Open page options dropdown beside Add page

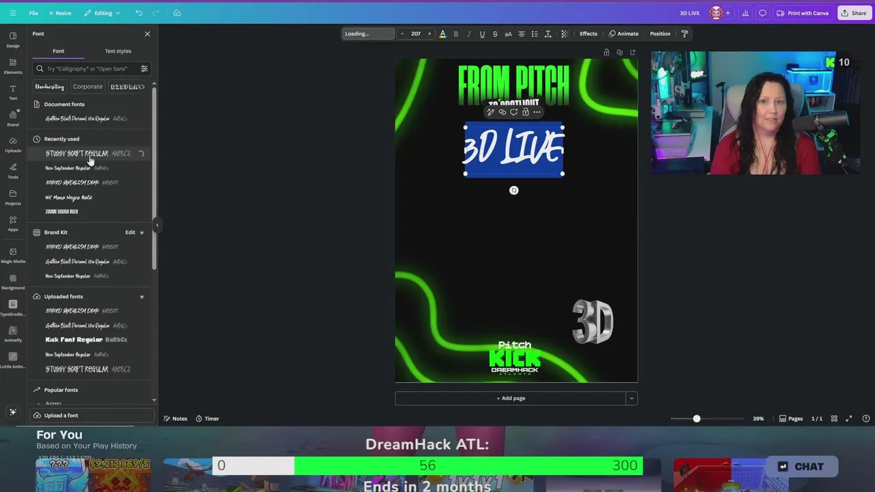(x=632, y=398)
